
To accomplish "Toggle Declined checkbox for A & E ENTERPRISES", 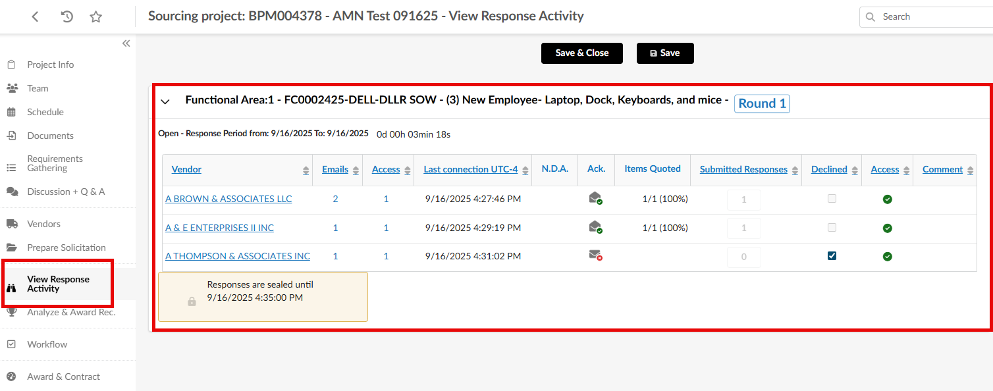I will (832, 227).
